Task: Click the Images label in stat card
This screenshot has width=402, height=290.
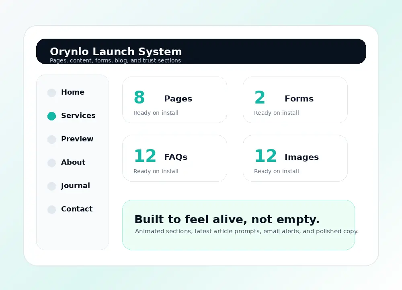Action: (x=301, y=157)
